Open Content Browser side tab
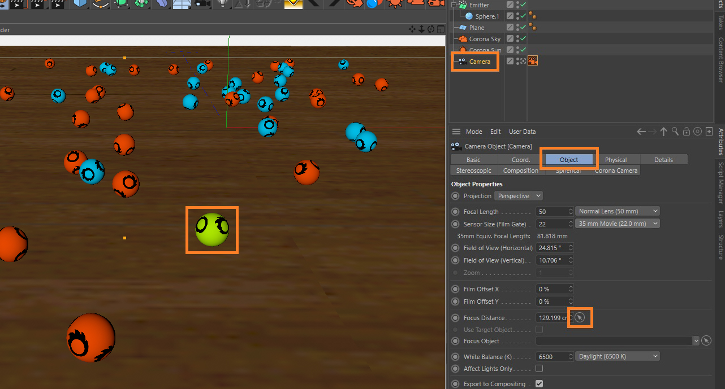This screenshot has height=389, width=725. coord(720,60)
